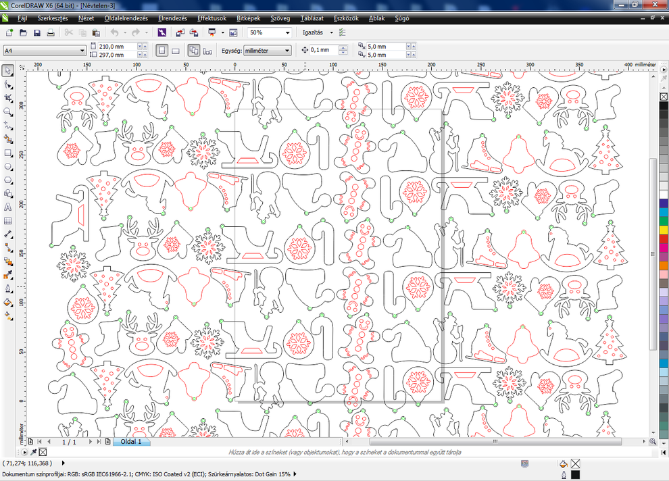Select the Ellipse tool
The width and height of the screenshot is (669, 481).
[7, 166]
